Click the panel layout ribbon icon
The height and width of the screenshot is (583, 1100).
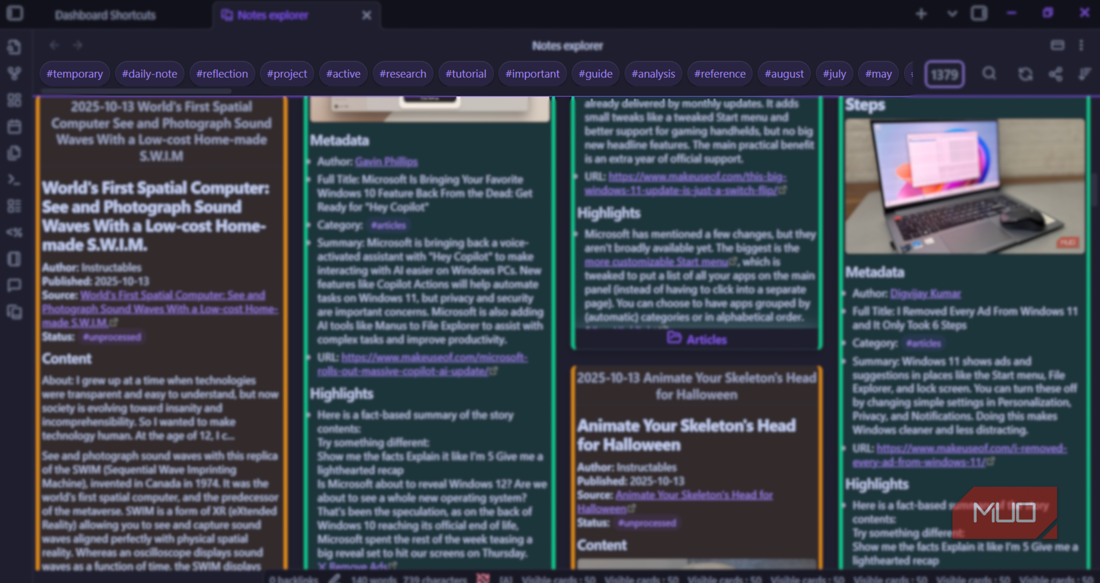point(14,259)
